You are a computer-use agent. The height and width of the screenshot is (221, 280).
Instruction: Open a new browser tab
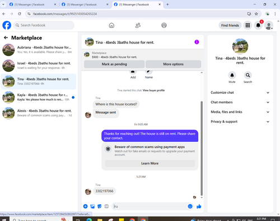(167, 4)
